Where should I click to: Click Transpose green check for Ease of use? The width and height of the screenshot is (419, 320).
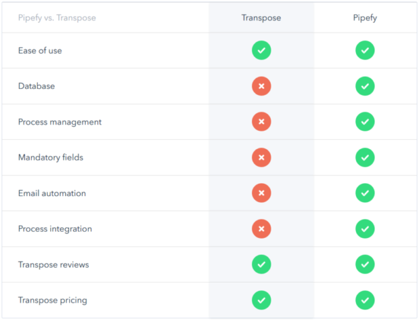click(x=261, y=50)
